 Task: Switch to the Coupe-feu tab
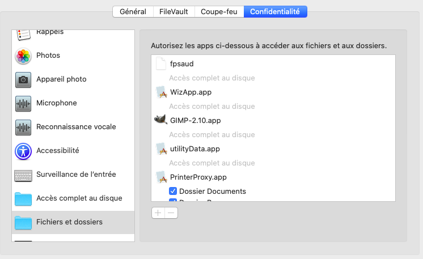click(219, 11)
